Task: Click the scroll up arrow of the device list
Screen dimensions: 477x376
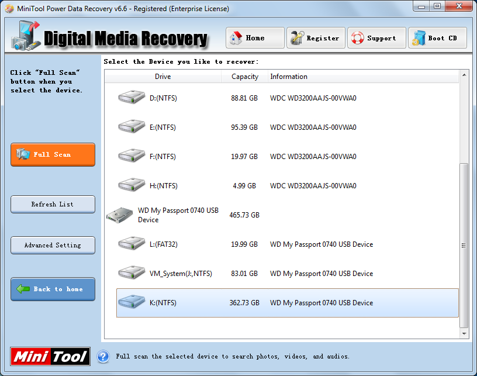Action: pos(464,75)
